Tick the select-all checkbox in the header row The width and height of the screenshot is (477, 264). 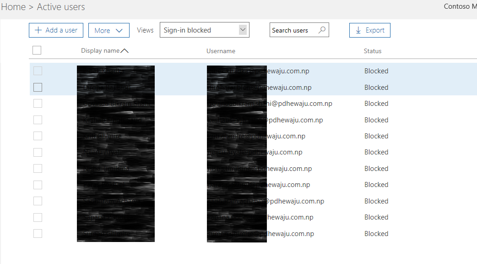tap(37, 50)
